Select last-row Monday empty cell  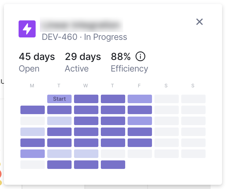(x=33, y=165)
